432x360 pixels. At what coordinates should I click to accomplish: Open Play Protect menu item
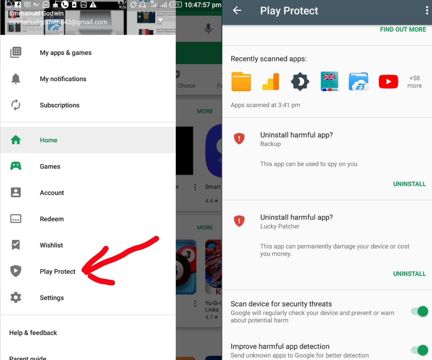click(88, 271)
